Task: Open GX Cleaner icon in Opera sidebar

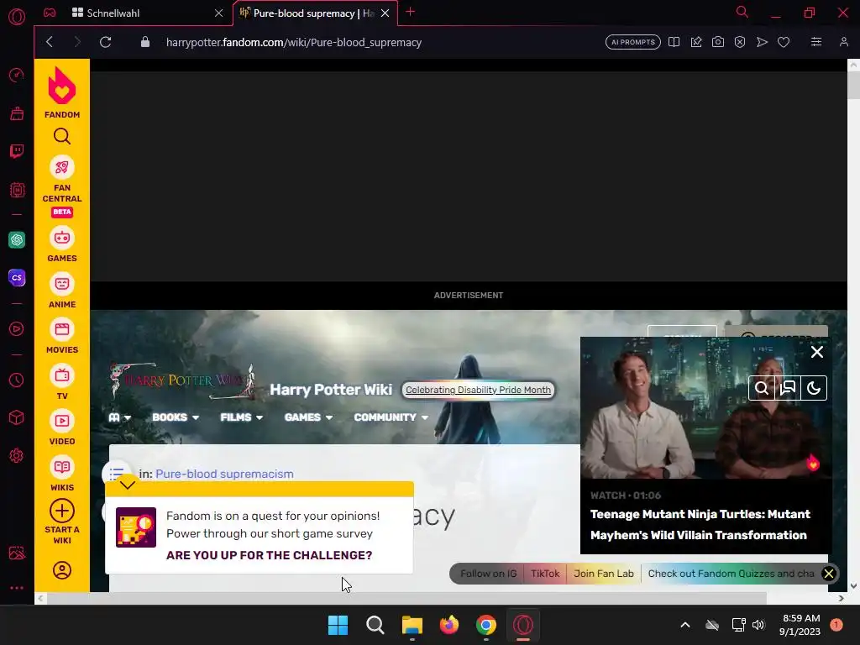Action: coord(17,113)
